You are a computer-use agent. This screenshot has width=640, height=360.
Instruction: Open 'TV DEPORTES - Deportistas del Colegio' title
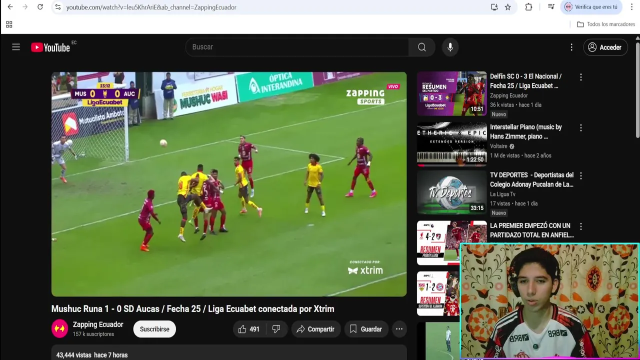click(531, 179)
